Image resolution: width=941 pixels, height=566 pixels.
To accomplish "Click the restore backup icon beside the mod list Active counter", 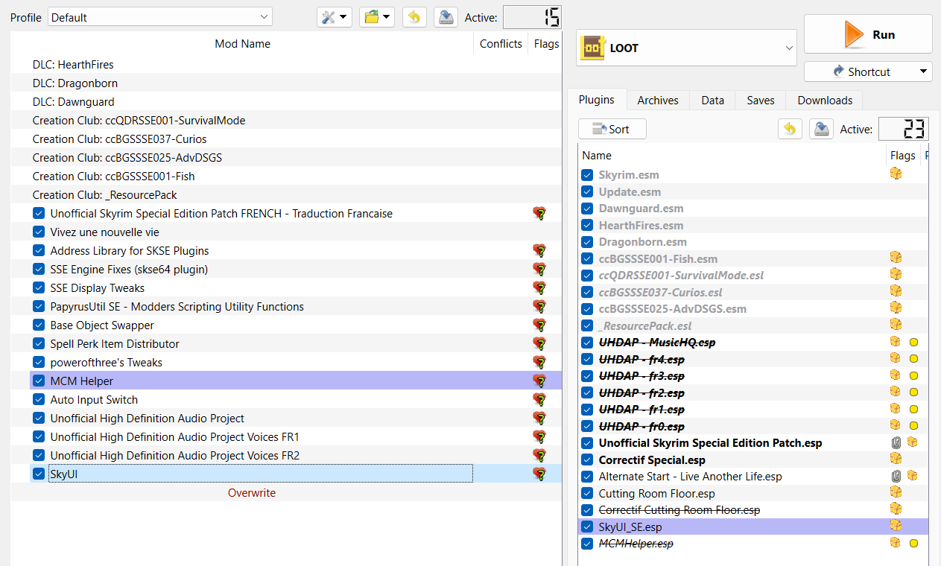I will click(x=414, y=17).
